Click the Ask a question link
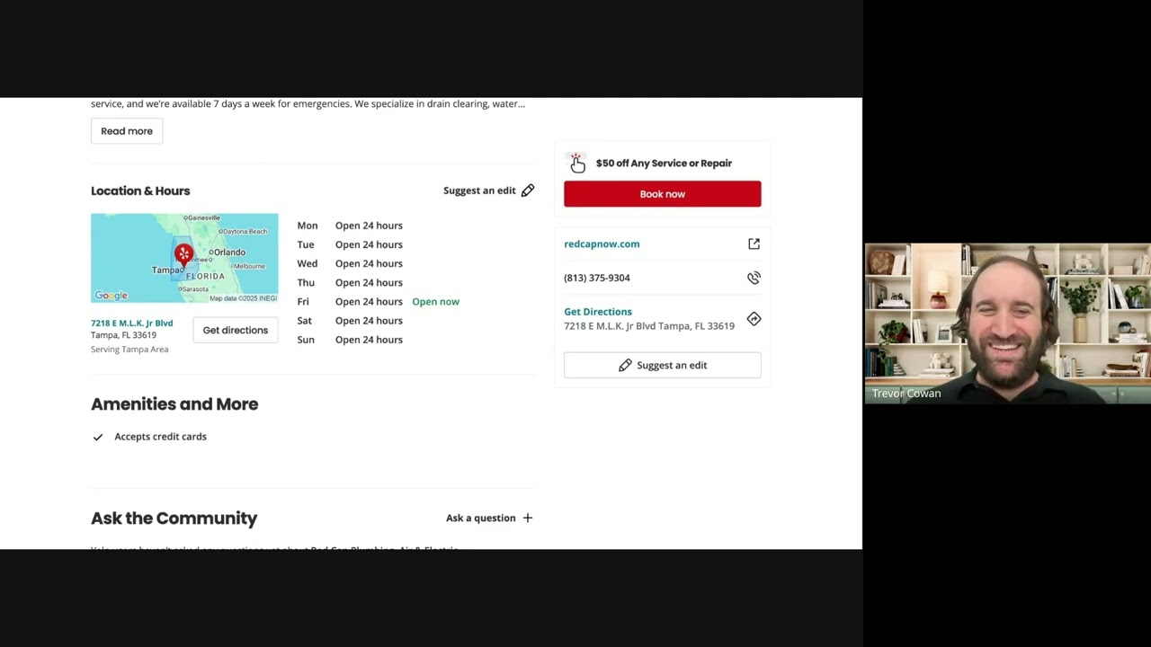 coord(481,518)
